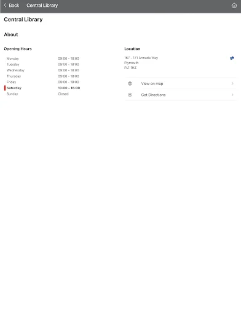Click the About heading
This screenshot has width=241, height=315.
pos(11,34)
